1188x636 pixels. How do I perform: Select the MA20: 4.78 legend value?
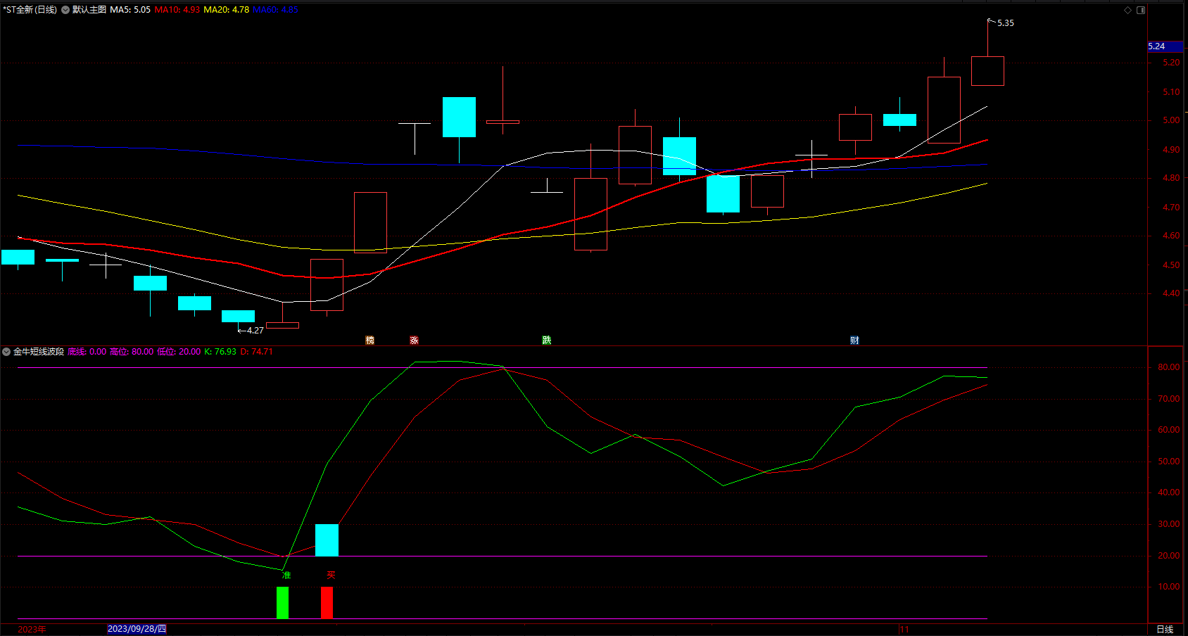227,10
